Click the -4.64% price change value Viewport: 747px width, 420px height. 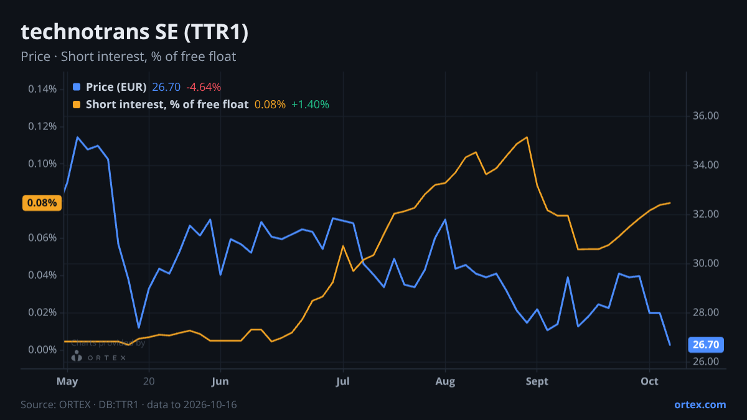pos(204,87)
